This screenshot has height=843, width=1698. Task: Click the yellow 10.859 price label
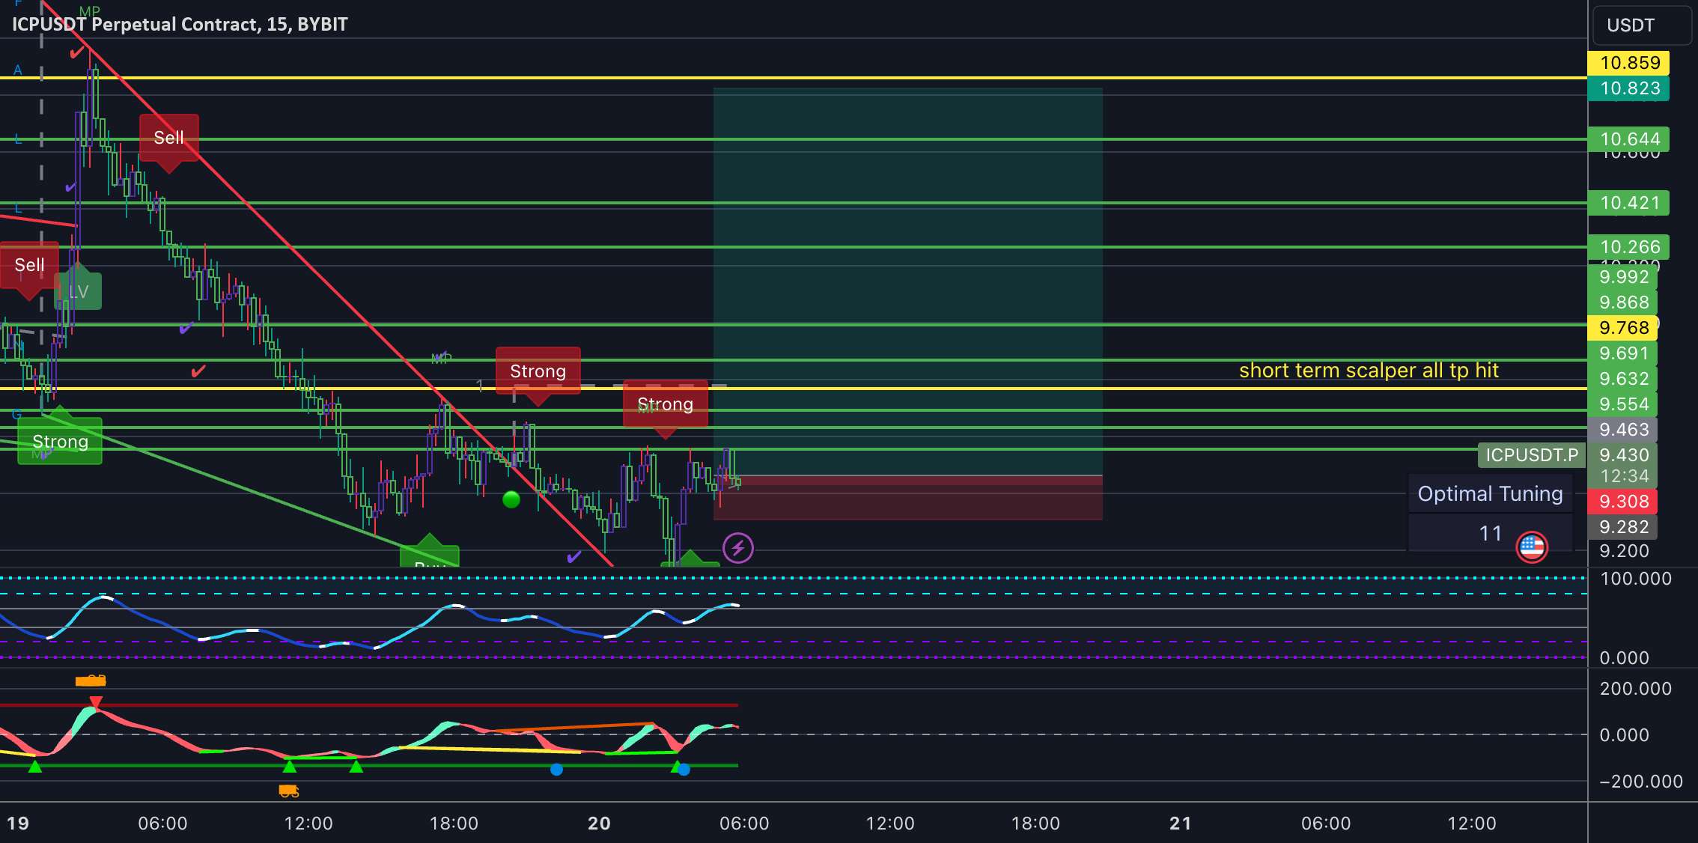[x=1629, y=63]
